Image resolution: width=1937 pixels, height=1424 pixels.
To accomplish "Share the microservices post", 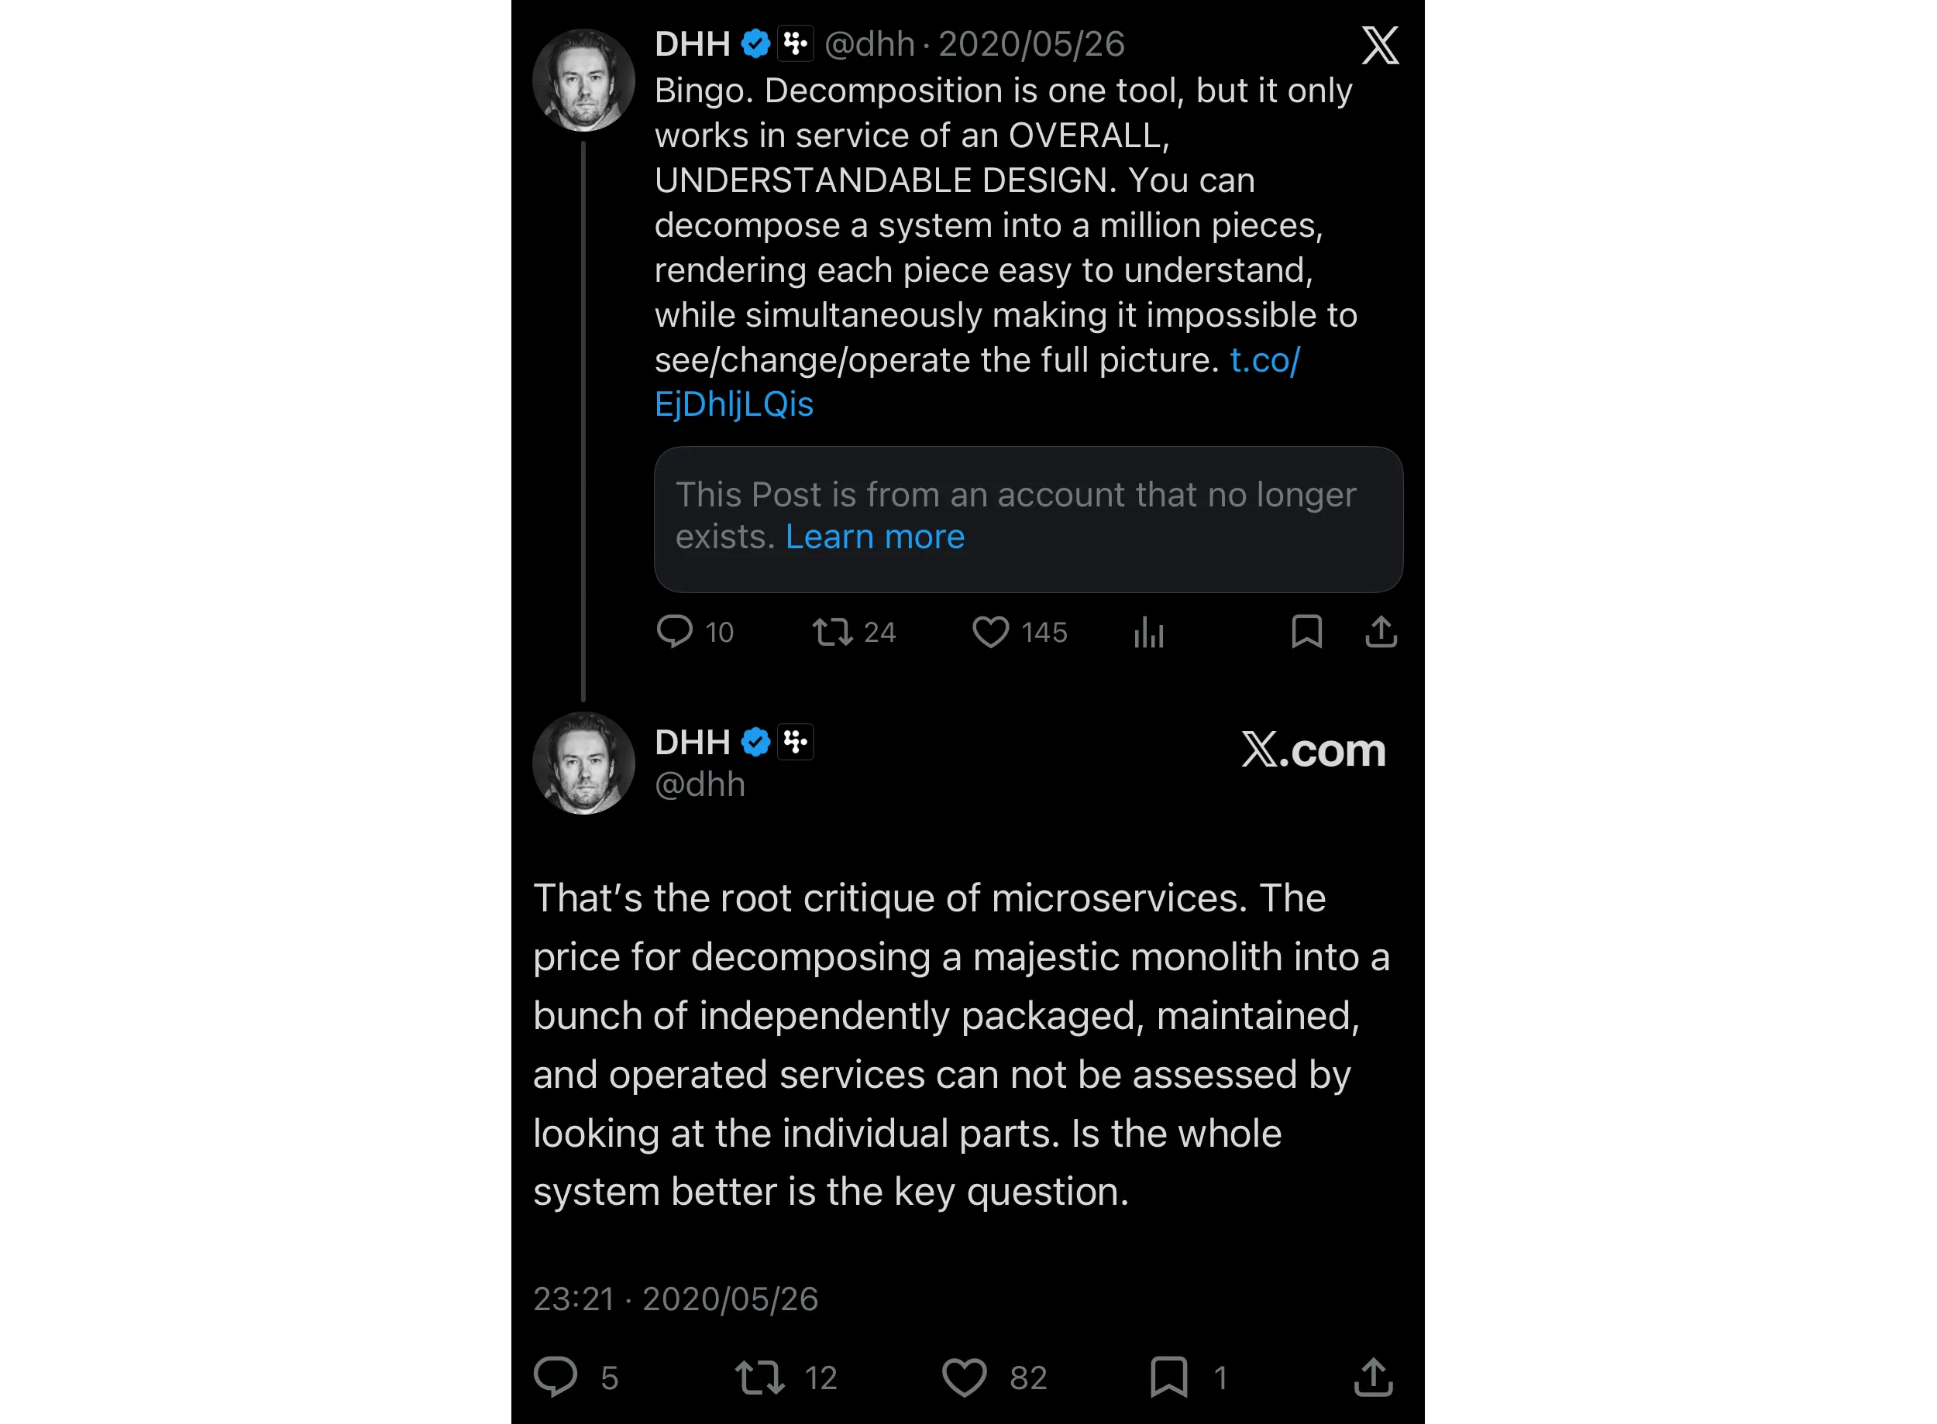I will pyautogui.click(x=1373, y=1377).
